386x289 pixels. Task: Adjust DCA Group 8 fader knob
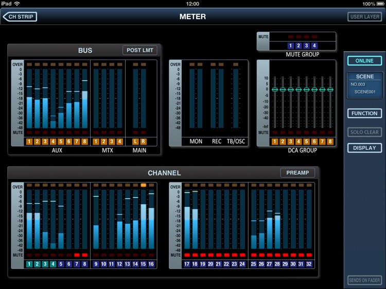click(x=330, y=89)
